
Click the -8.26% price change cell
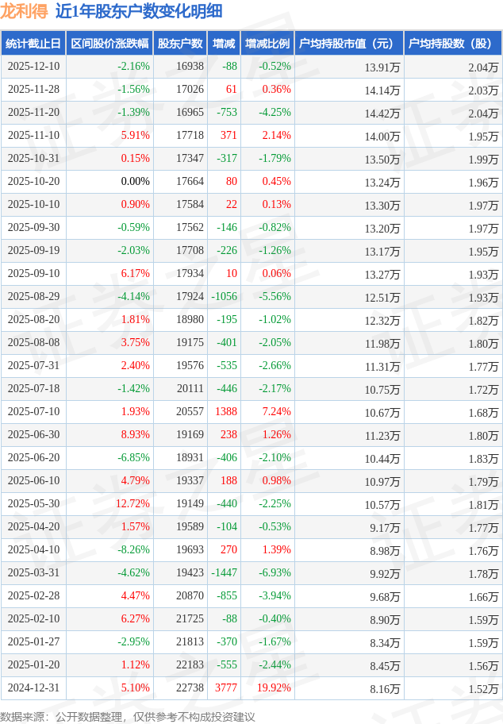(x=132, y=550)
